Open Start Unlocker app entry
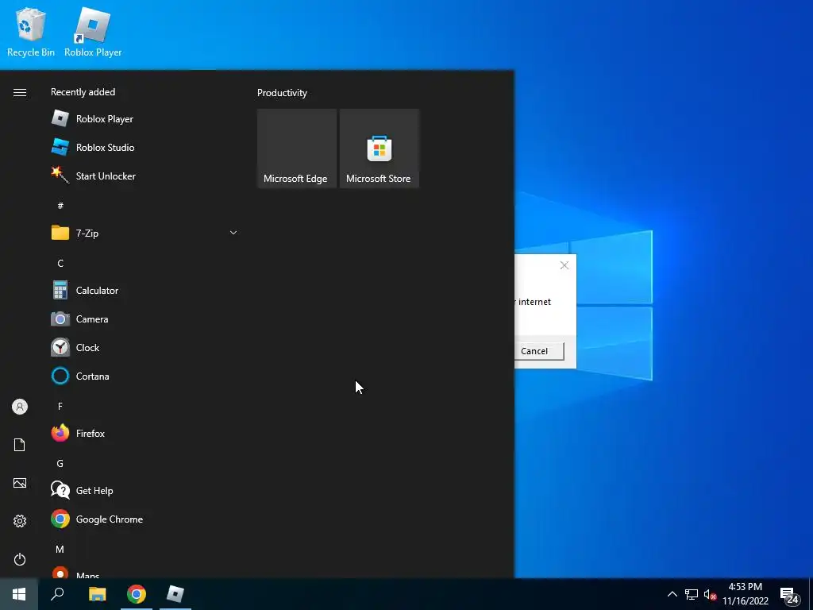Screen dimensions: 813x610 144,176
